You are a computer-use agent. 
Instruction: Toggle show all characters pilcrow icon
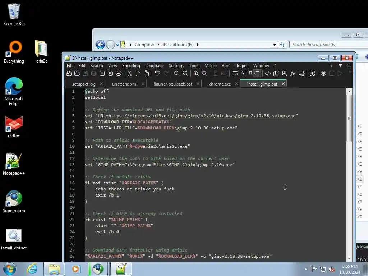pos(244,74)
